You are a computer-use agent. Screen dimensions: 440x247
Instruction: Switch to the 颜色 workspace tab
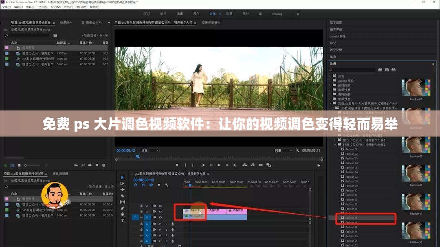click(x=196, y=14)
